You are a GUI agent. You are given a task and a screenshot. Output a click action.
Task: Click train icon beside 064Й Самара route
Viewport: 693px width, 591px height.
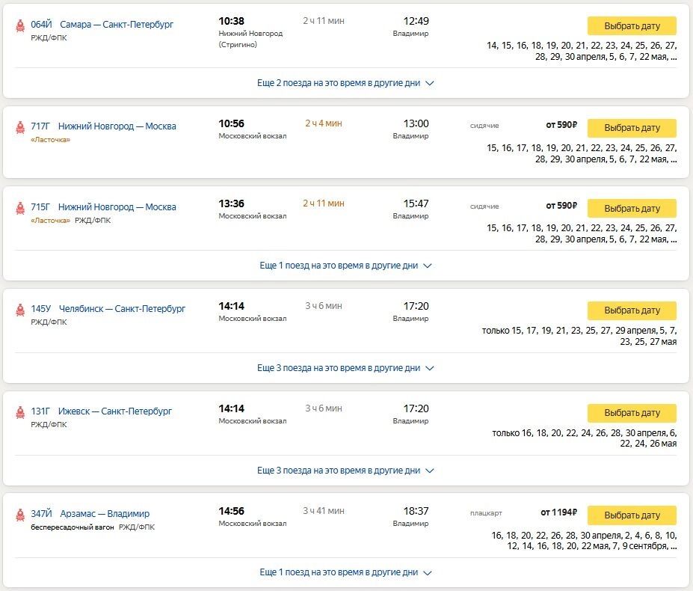click(20, 25)
